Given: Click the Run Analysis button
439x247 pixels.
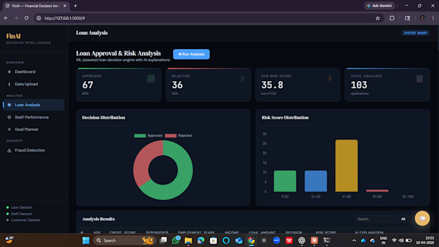Looking at the screenshot, I should pyautogui.click(x=191, y=54).
